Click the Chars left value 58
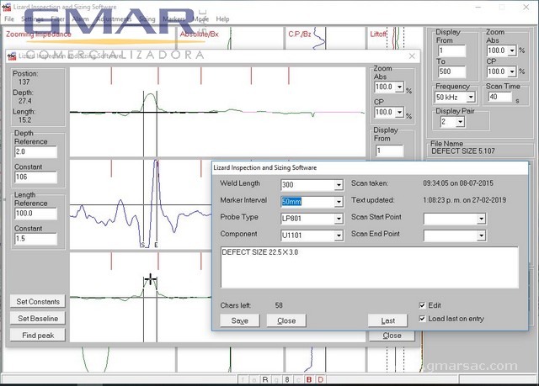This screenshot has height=386, width=539. click(279, 305)
